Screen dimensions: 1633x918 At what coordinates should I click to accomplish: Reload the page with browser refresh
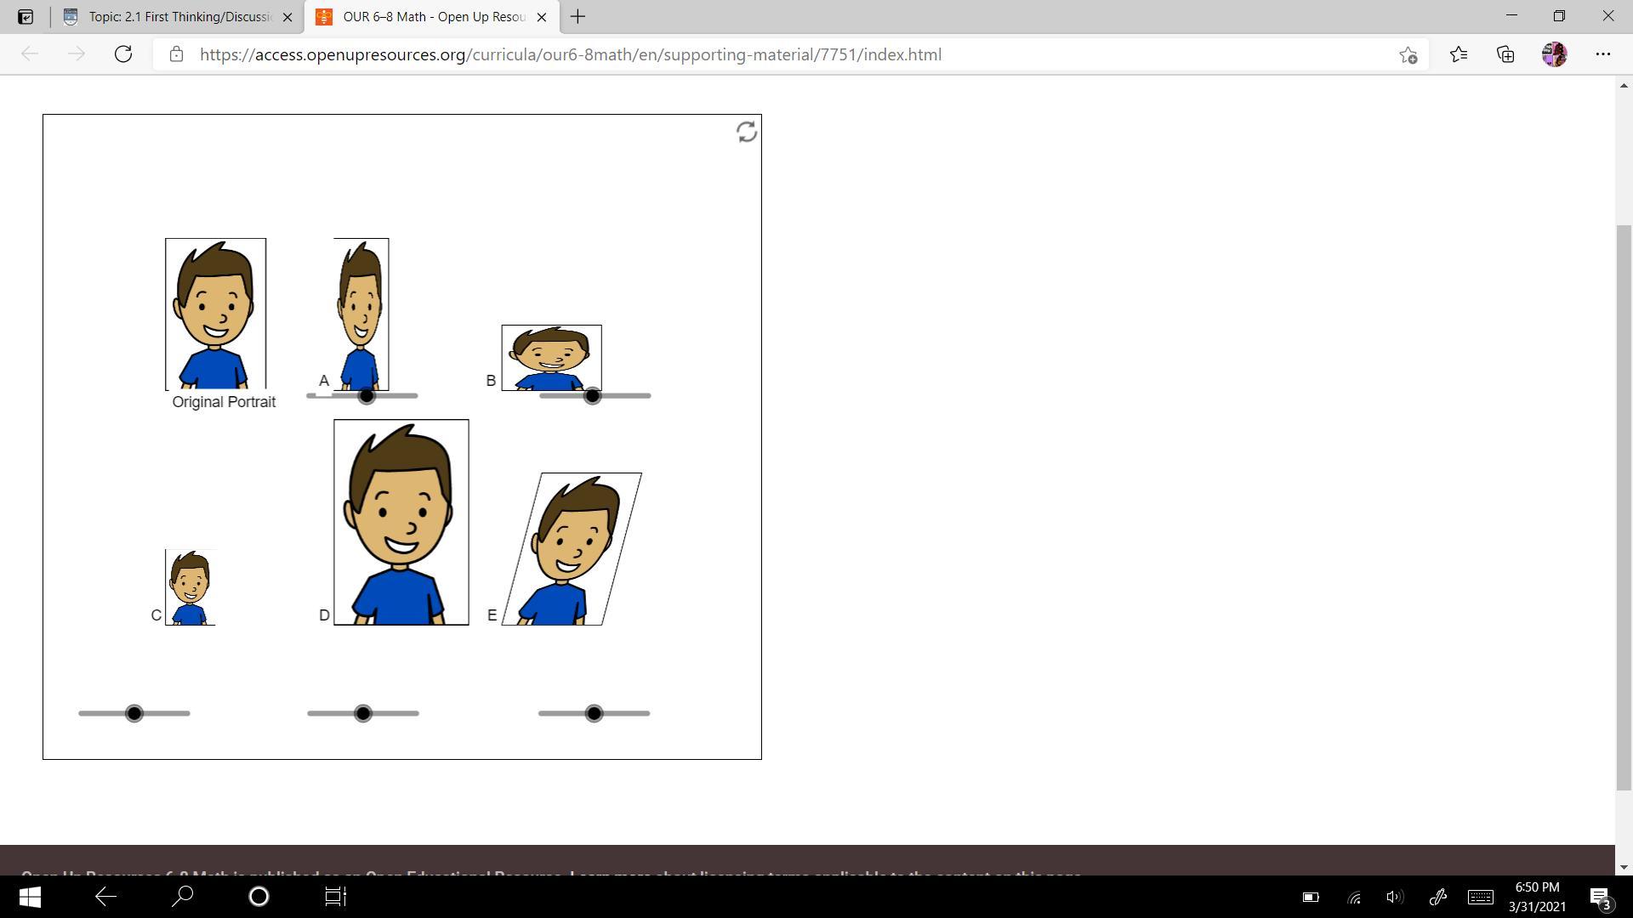pyautogui.click(x=123, y=54)
